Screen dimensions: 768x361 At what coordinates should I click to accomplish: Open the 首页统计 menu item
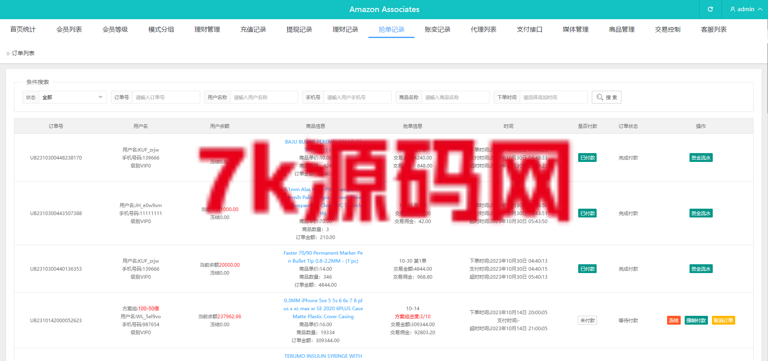tap(23, 29)
